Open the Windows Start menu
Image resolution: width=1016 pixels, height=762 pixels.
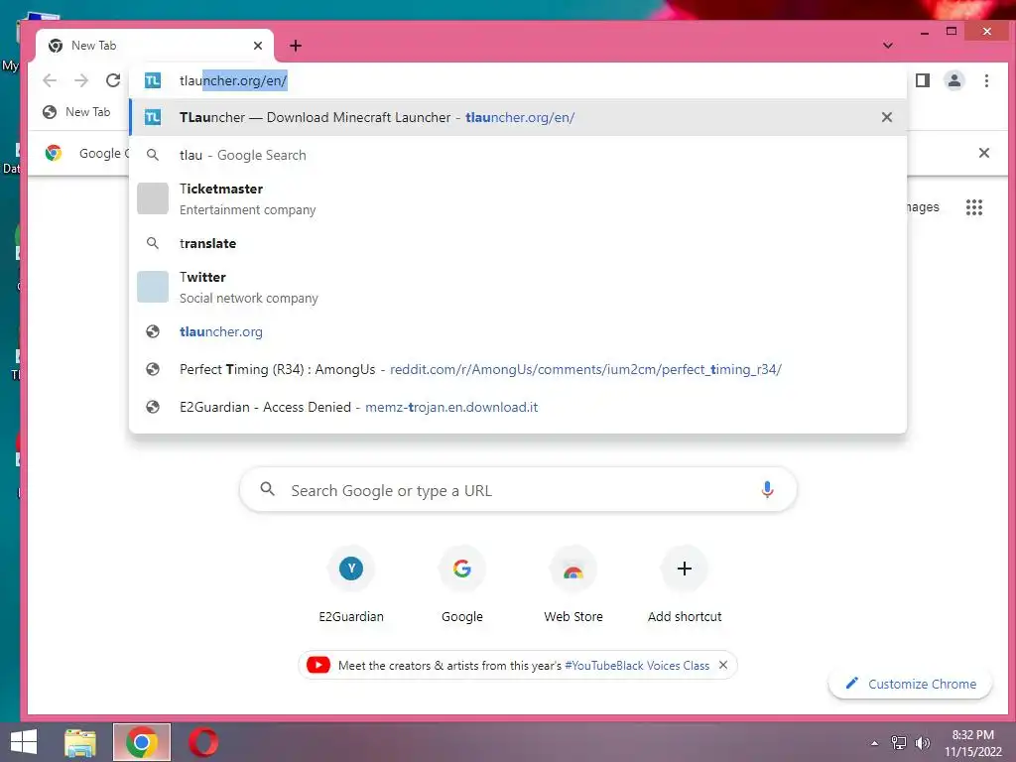pos(24,742)
